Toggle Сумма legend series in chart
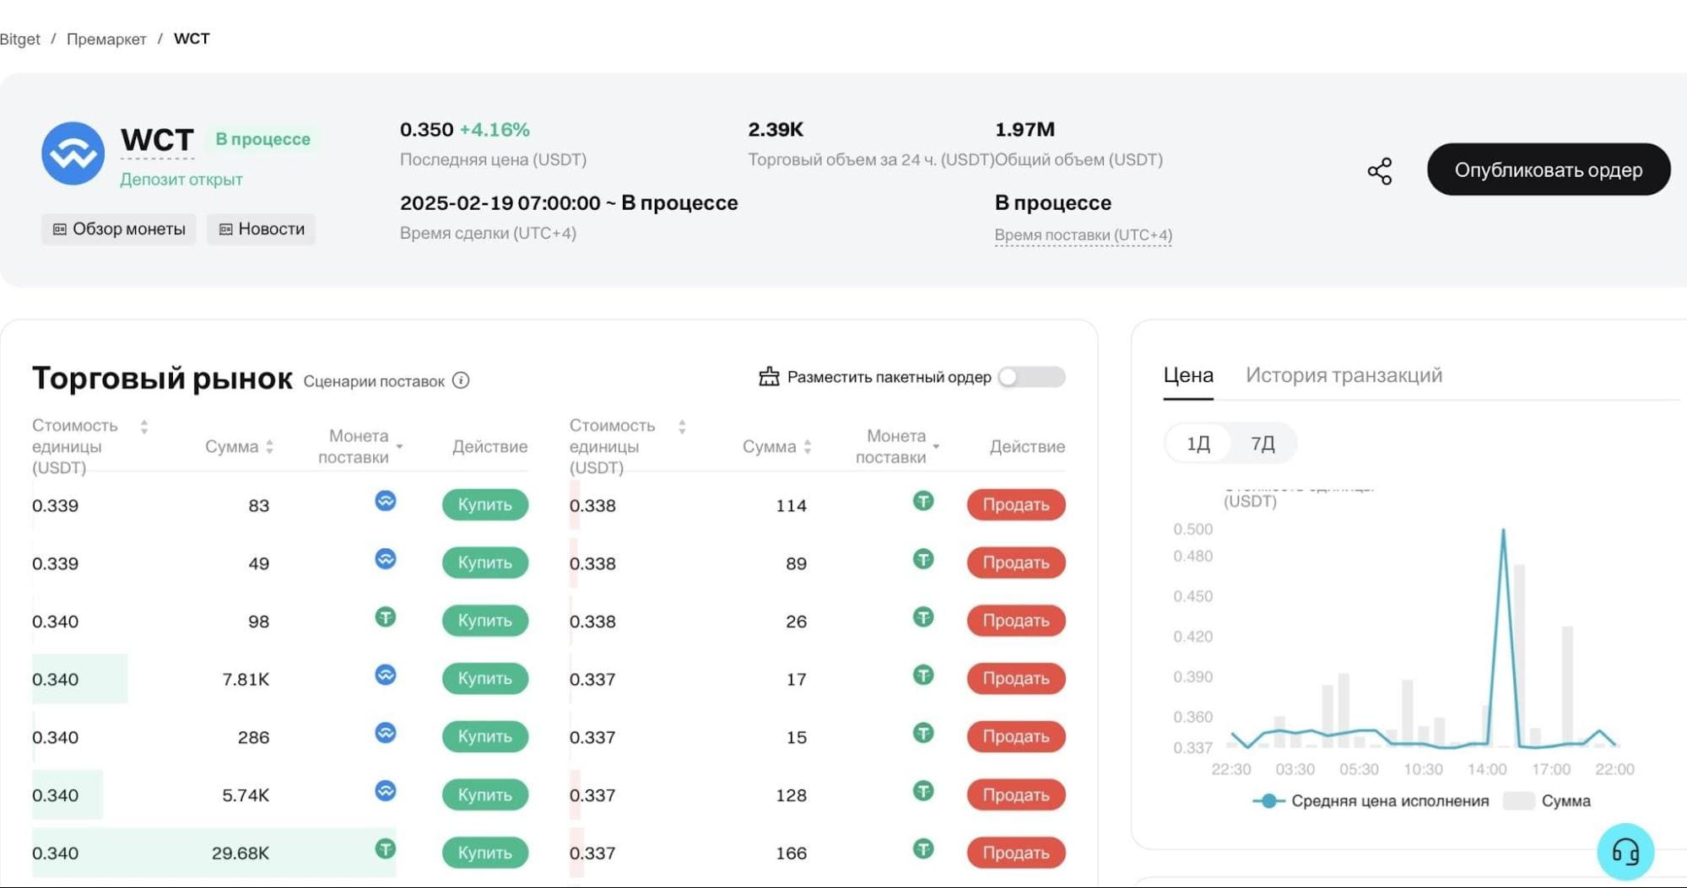The width and height of the screenshot is (1687, 888). [1547, 801]
